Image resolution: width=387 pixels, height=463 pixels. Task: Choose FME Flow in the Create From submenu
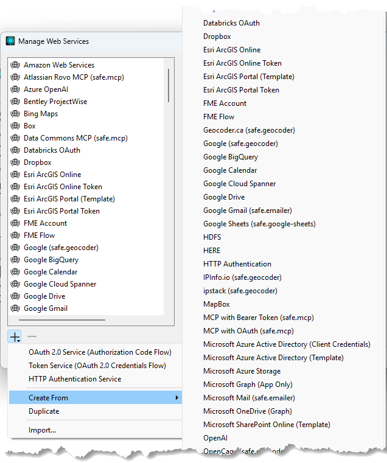pyautogui.click(x=218, y=117)
